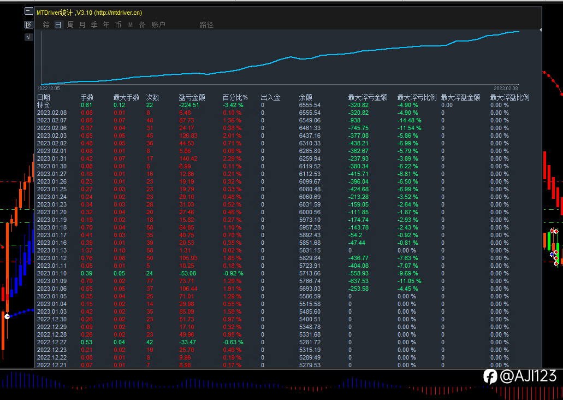This screenshot has height=400, width=563.
Task: Click the 百分比% column header
Action: pos(235,97)
